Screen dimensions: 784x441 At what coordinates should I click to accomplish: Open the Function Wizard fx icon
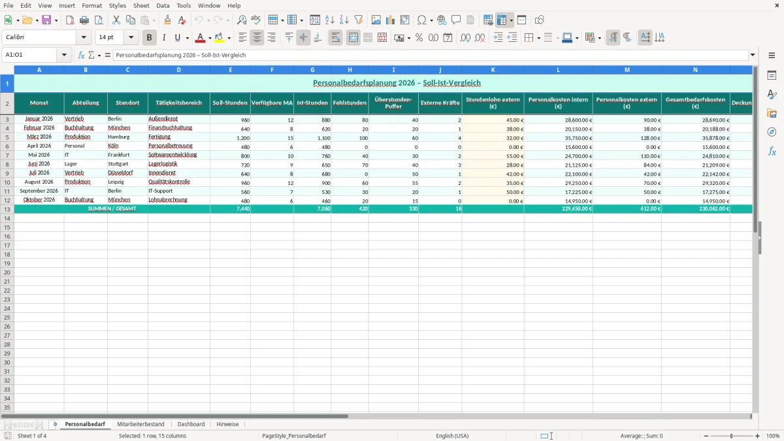point(82,56)
